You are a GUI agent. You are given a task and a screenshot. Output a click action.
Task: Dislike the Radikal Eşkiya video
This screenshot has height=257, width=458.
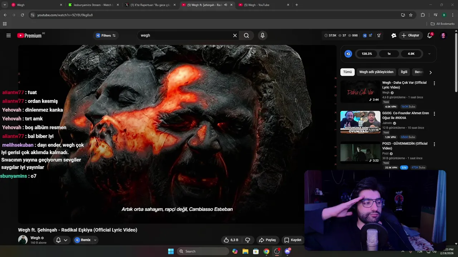(x=247, y=240)
